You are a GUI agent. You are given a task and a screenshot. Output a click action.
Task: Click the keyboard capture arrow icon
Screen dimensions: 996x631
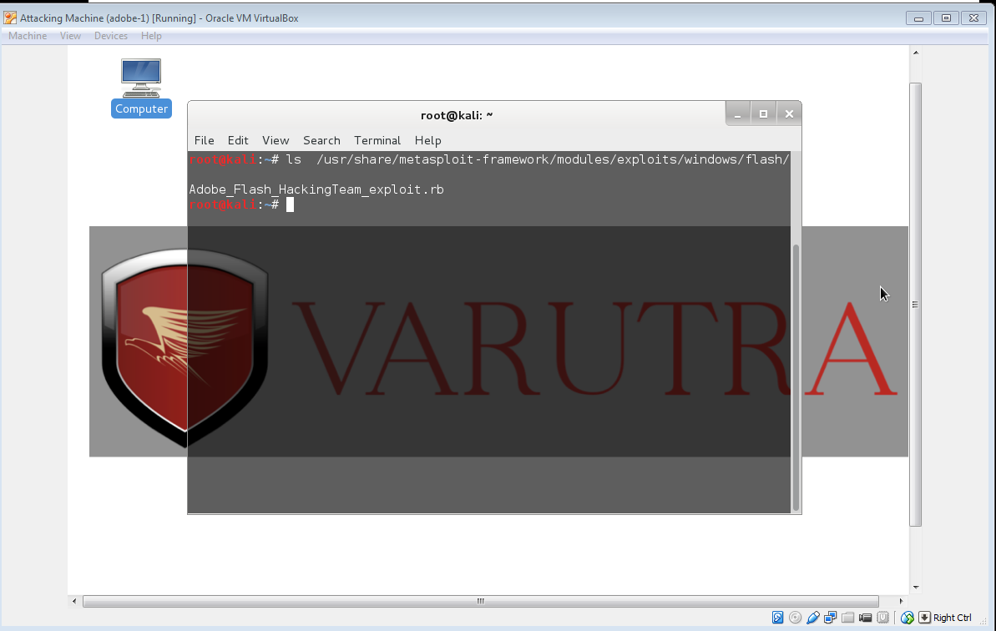(x=924, y=618)
